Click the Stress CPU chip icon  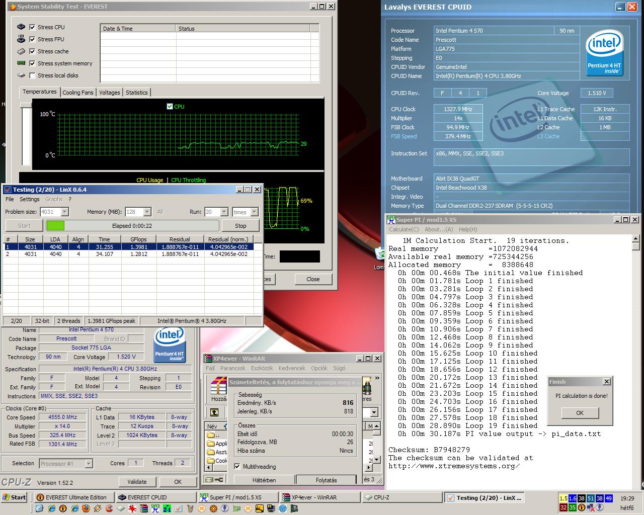(21, 27)
